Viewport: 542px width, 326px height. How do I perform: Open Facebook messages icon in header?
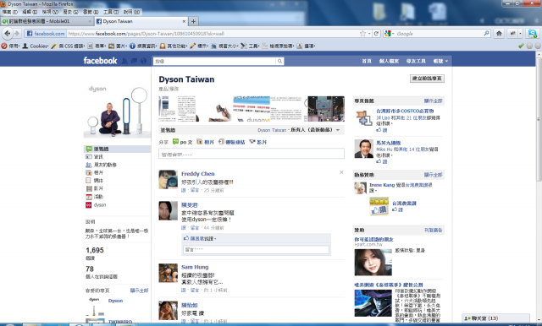(134, 61)
